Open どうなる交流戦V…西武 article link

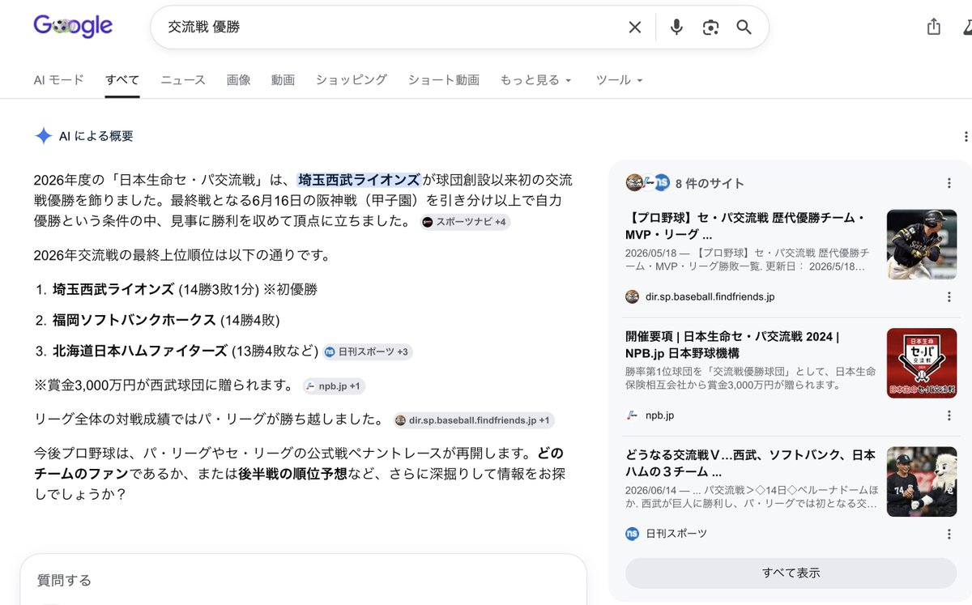pos(750,463)
